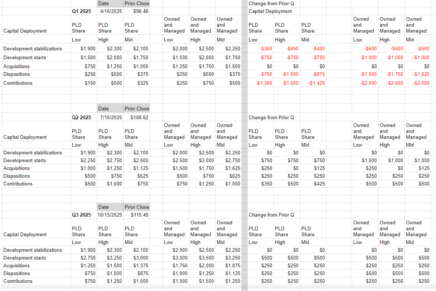Click the 'Date' header in Q3 block
Screen dimensions: 436x291
tap(110, 207)
